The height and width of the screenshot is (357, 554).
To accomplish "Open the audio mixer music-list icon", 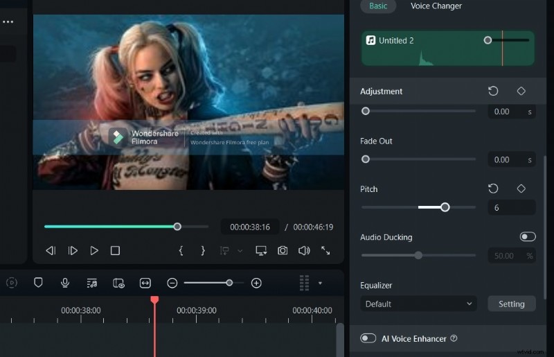I will click(x=92, y=283).
